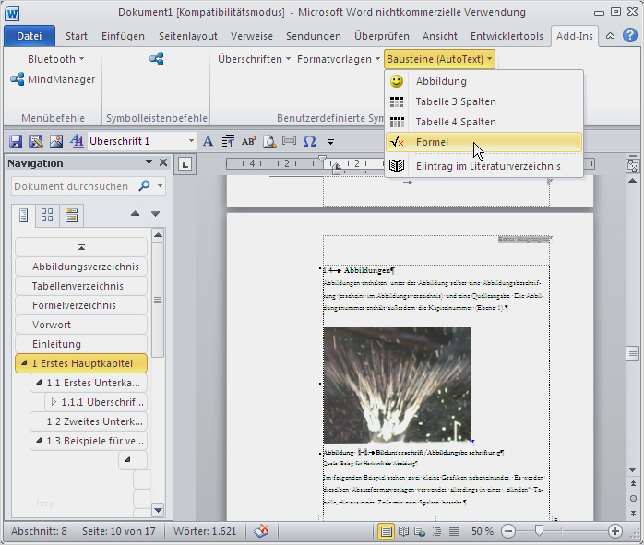Switch to Web Layout view

coord(420,531)
